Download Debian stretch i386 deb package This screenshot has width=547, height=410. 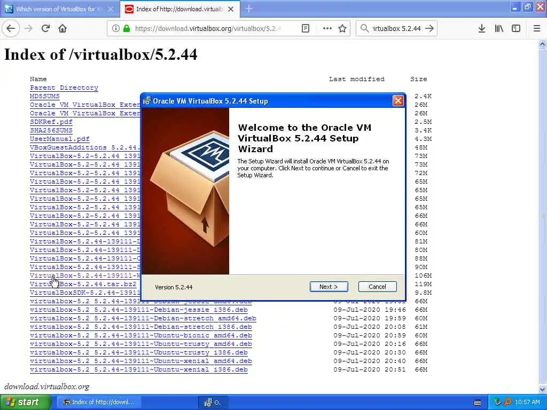(141, 327)
